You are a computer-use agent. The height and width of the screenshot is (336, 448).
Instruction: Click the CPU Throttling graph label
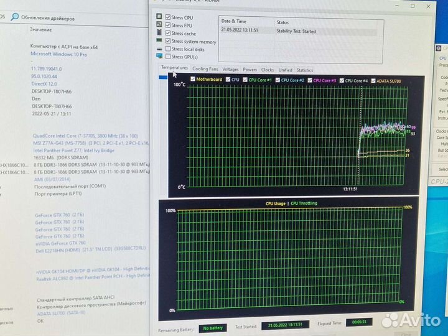coord(304,203)
